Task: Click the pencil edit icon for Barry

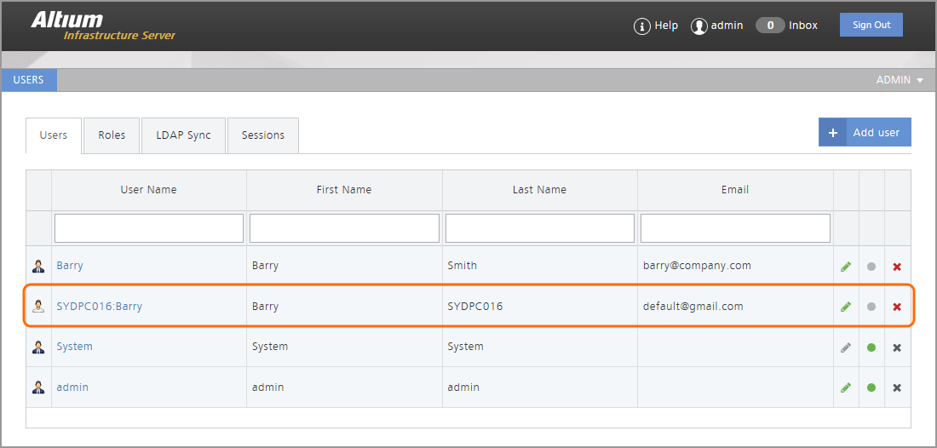Action: (x=845, y=266)
